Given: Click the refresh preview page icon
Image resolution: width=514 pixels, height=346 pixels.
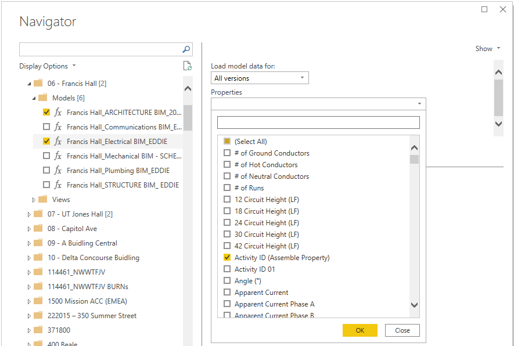Looking at the screenshot, I should pyautogui.click(x=187, y=66).
